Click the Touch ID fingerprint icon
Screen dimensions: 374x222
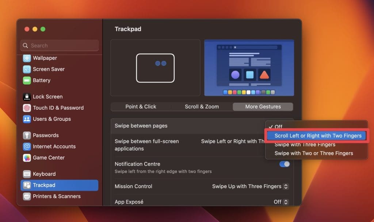[x=27, y=108]
